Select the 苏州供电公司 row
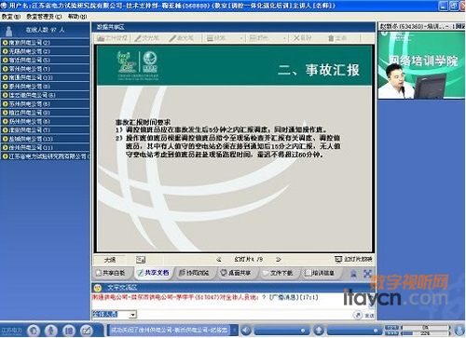Viewport: 466px width, 338px height. pyautogui.click(x=45, y=104)
